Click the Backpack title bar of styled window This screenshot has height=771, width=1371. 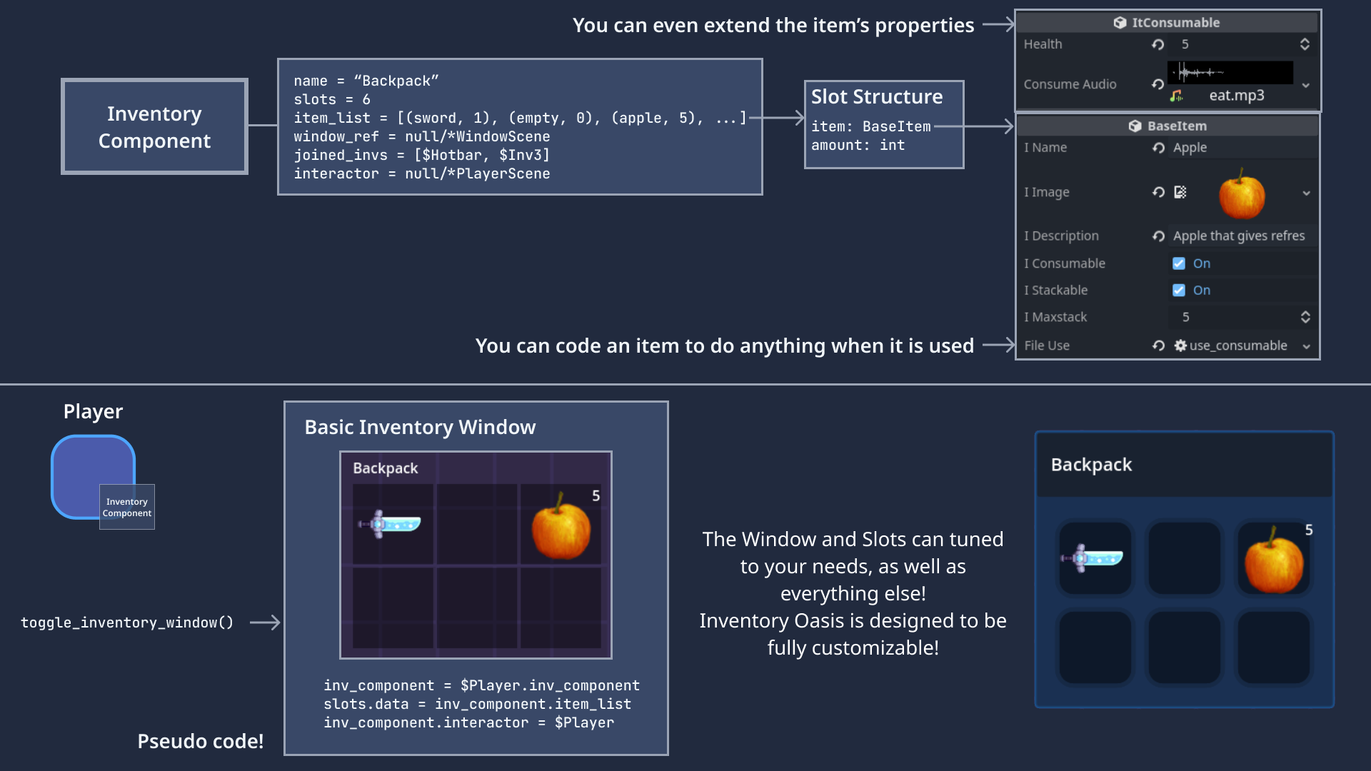point(1185,465)
